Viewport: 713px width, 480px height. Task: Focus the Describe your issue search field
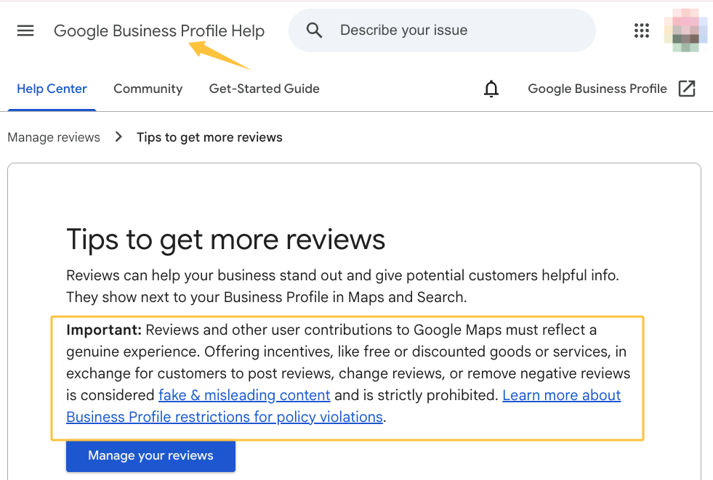click(442, 30)
